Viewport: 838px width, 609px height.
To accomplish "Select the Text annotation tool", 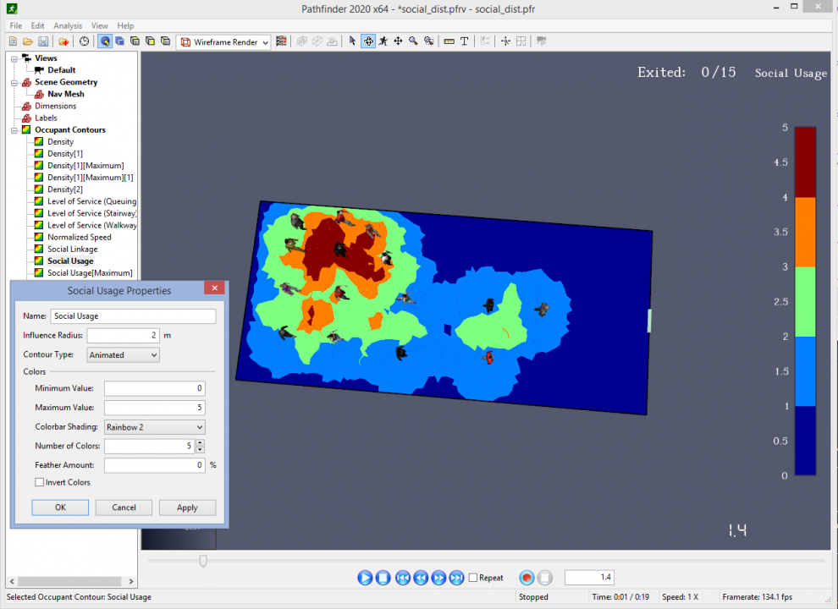I will (x=465, y=41).
